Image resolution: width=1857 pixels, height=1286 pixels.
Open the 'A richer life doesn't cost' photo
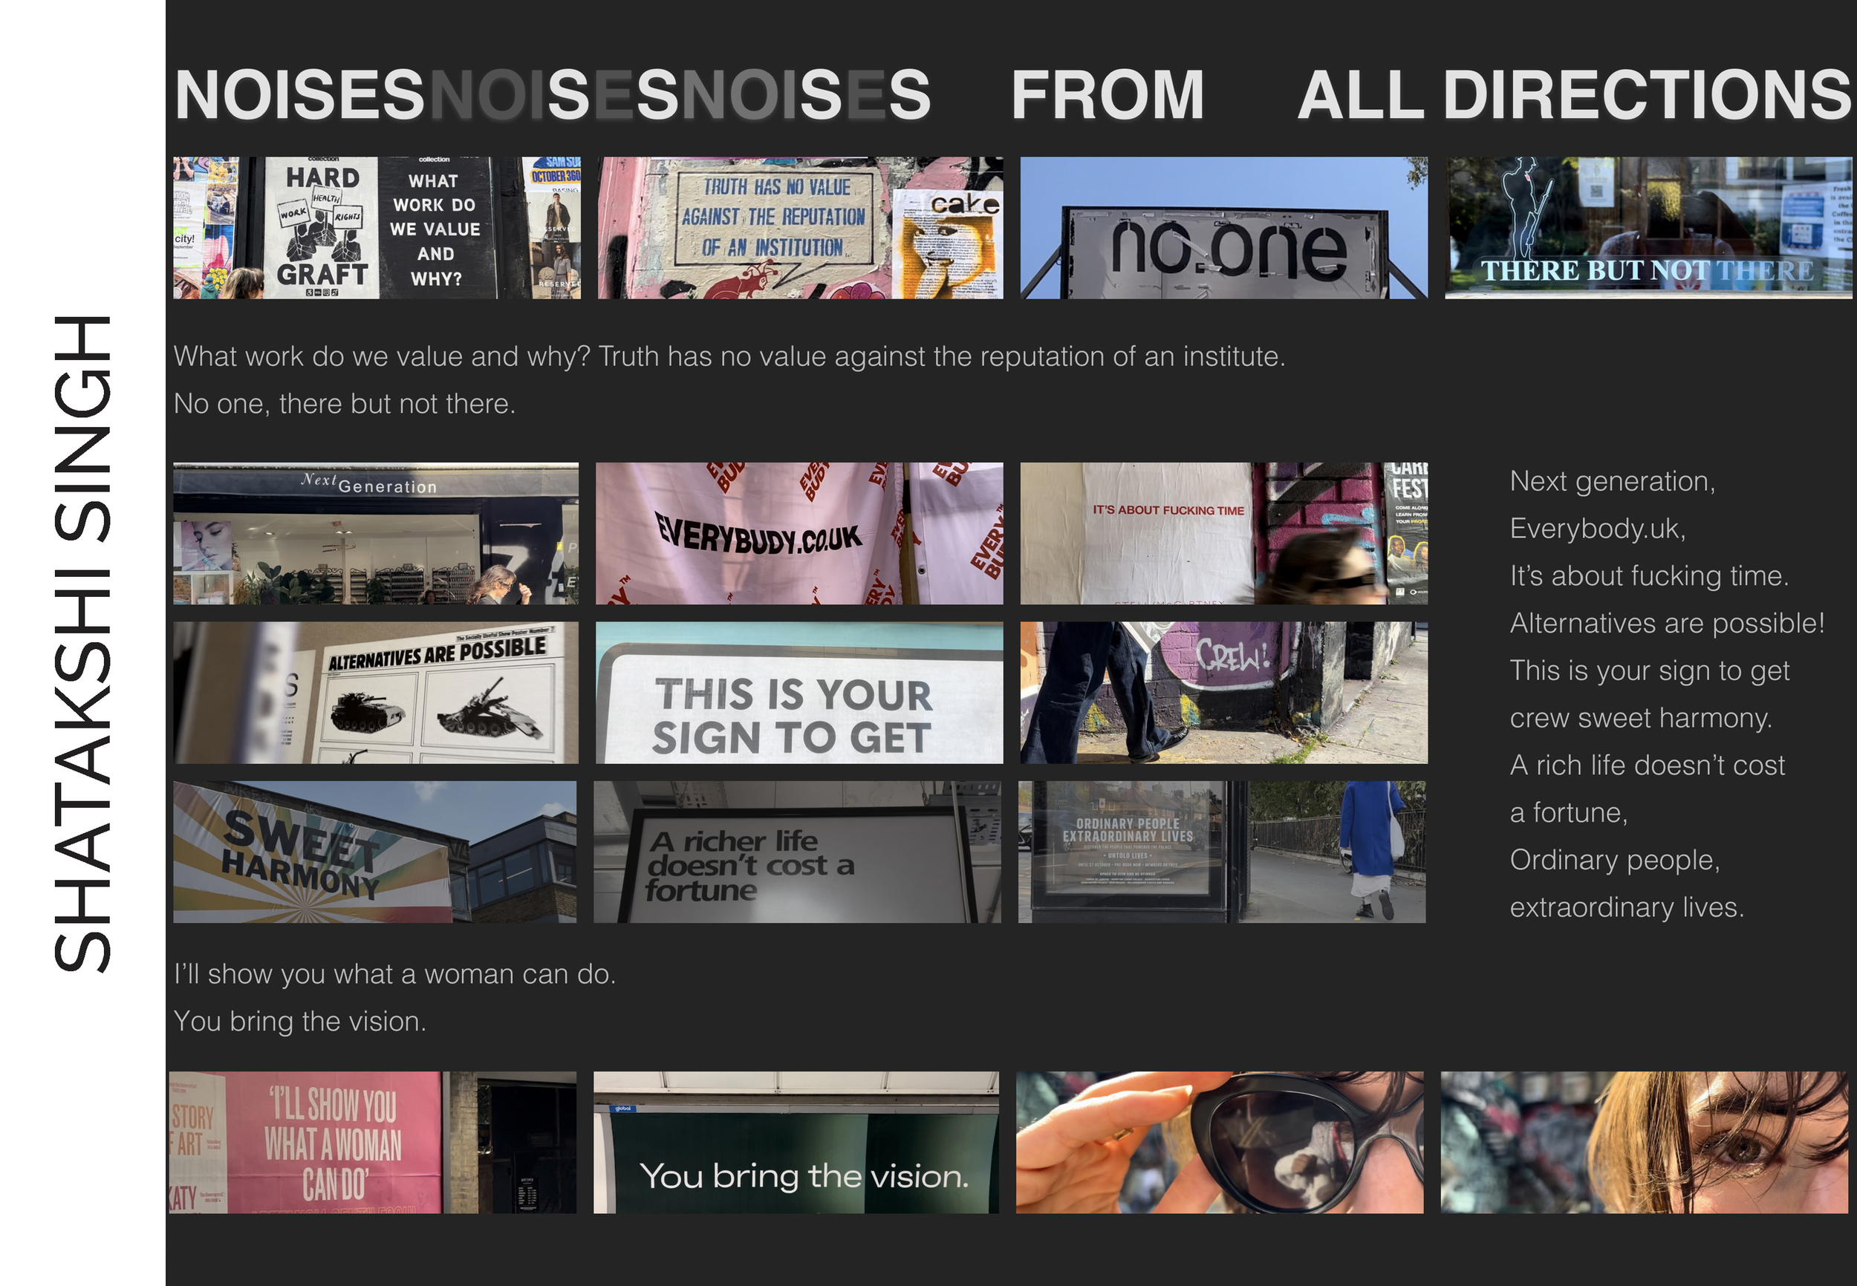pos(797,851)
